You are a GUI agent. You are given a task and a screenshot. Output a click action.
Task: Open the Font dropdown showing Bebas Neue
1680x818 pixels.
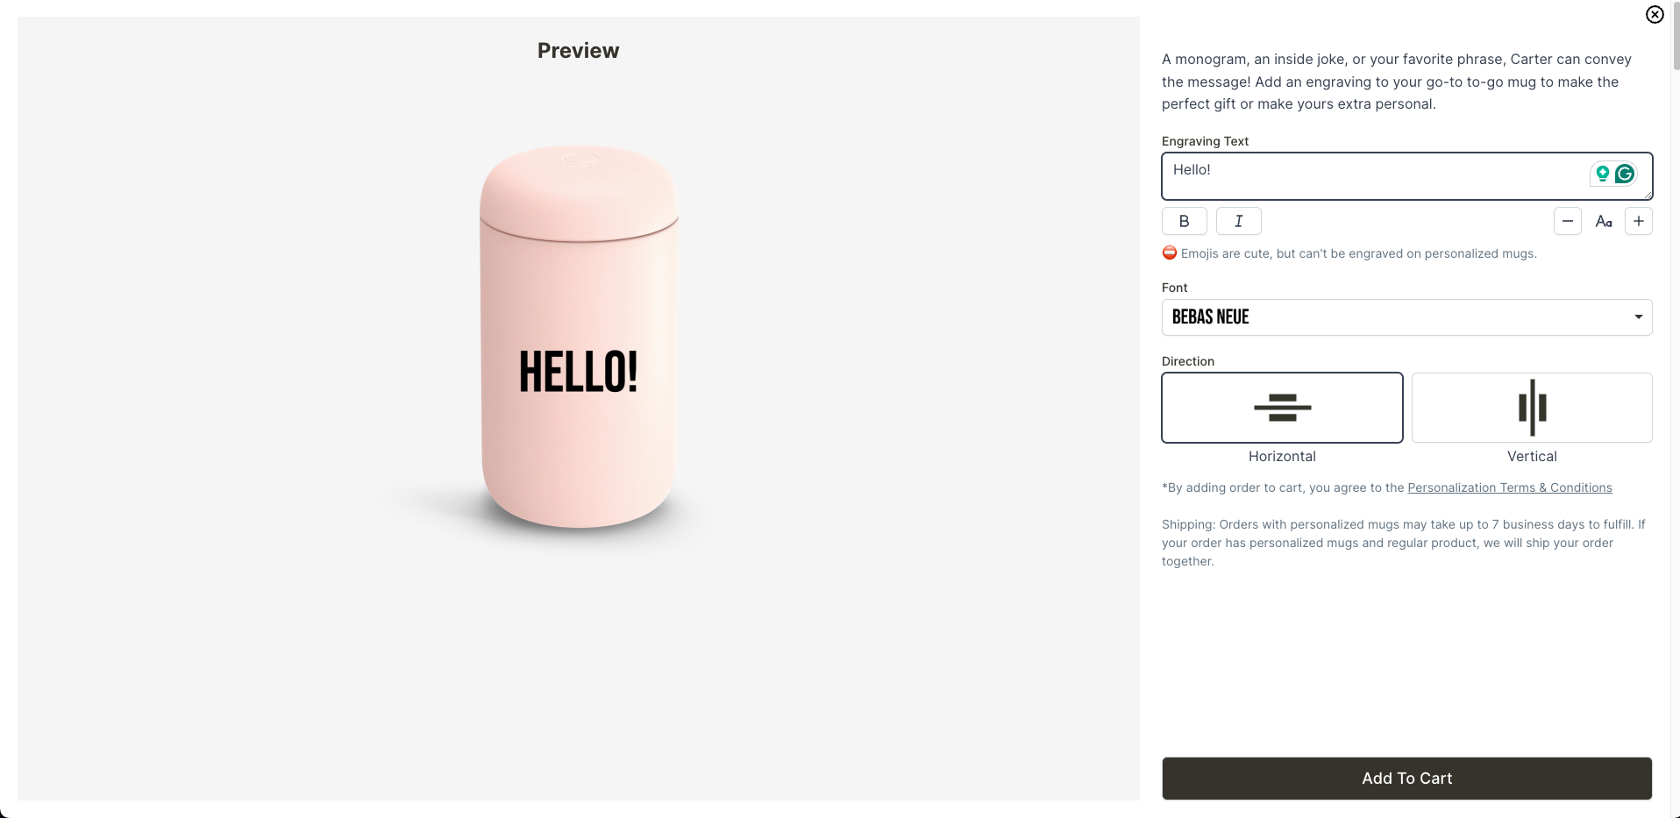point(1406,317)
